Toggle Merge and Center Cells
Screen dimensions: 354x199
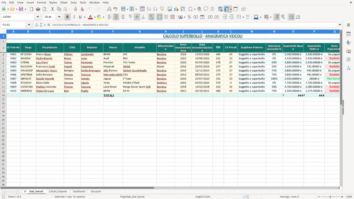coord(159,17)
